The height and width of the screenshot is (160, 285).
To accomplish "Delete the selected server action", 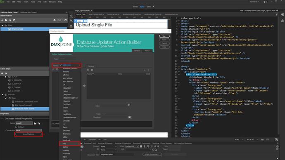I will coord(10,20).
